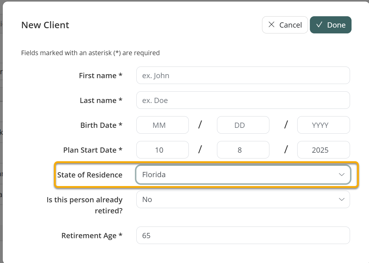Click the checkmark icon in the Done button
The image size is (369, 263).
319,25
